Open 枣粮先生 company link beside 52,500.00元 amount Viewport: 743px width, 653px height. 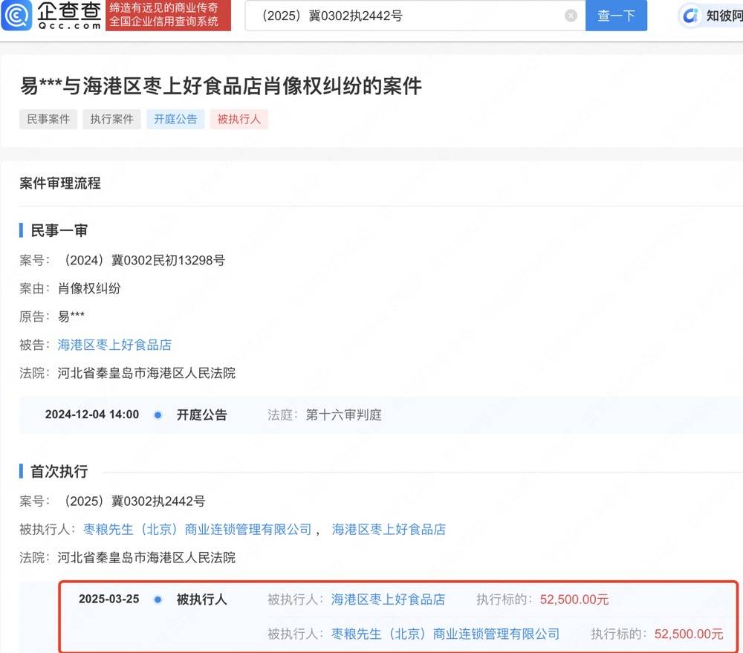pos(445,634)
